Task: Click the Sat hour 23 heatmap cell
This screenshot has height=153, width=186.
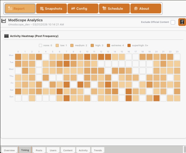Action: coord(177,91)
